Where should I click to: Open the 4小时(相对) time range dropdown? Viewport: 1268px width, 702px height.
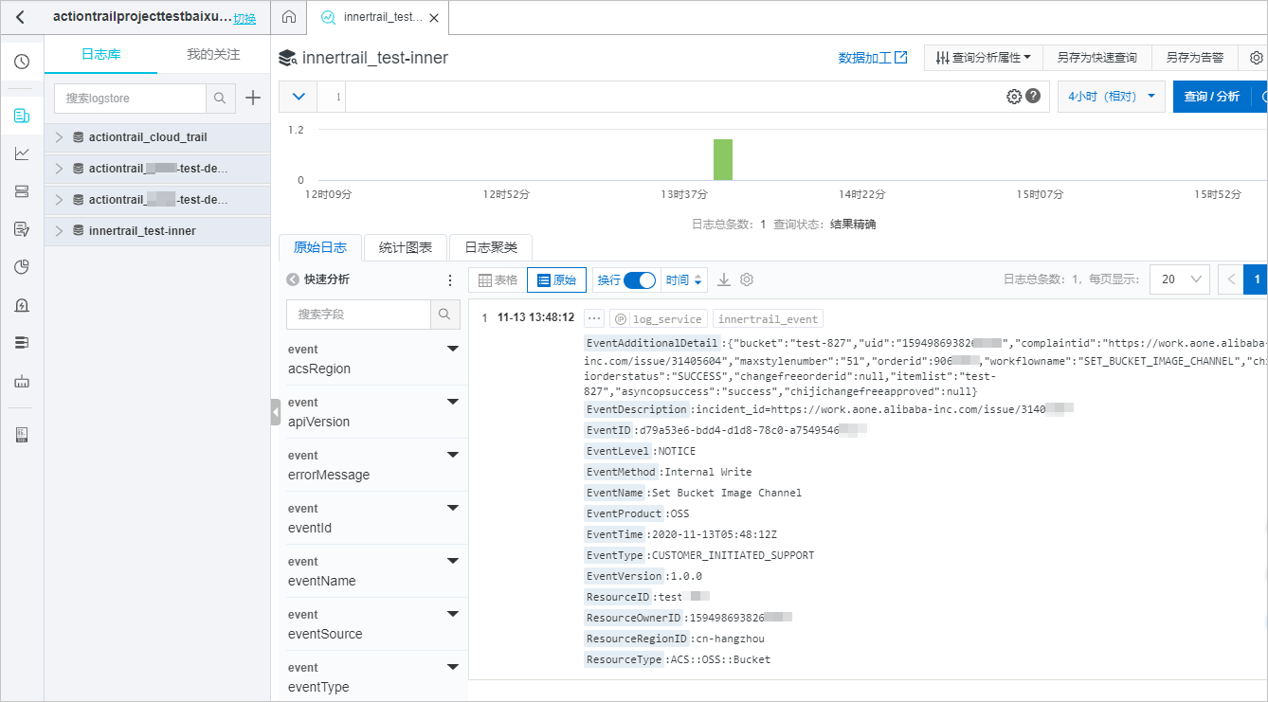click(1112, 97)
